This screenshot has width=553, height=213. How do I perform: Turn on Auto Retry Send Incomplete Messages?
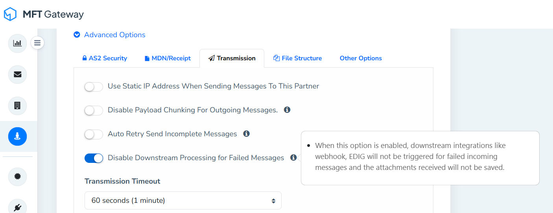point(94,134)
